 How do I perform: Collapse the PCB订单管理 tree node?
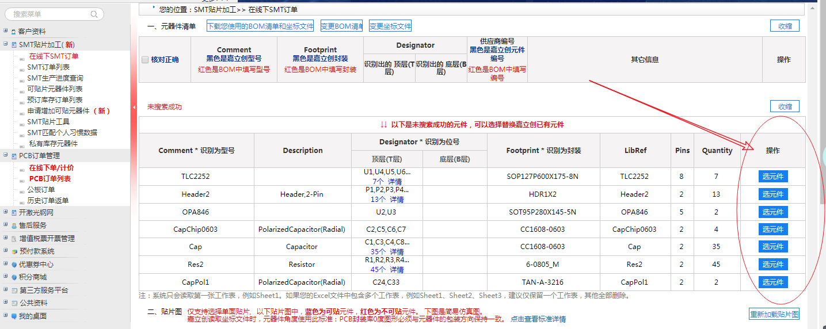pyautogui.click(x=5, y=155)
